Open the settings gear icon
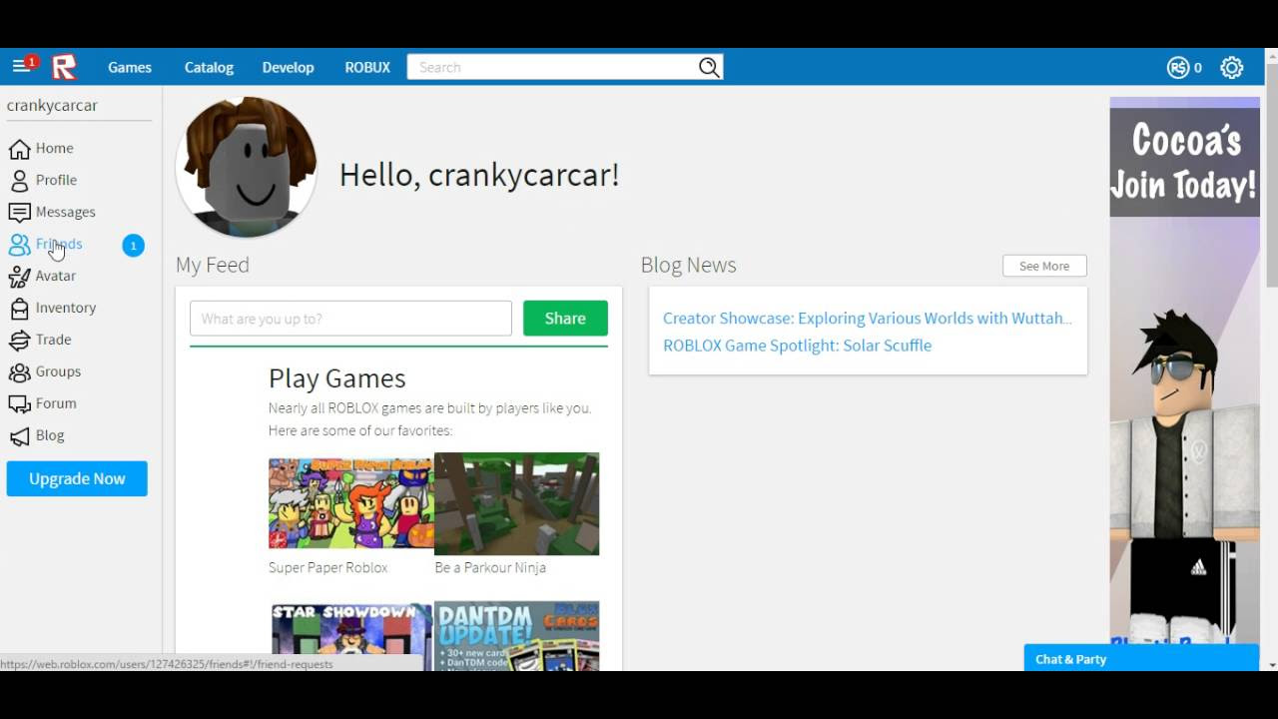The width and height of the screenshot is (1278, 719). pos(1232,67)
